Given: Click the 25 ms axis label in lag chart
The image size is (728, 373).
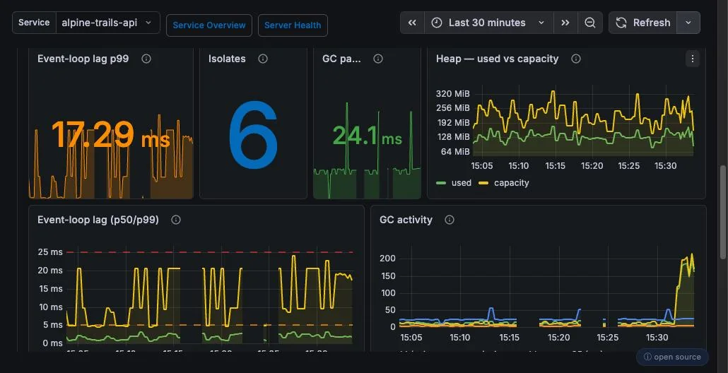Looking at the screenshot, I should (x=50, y=252).
